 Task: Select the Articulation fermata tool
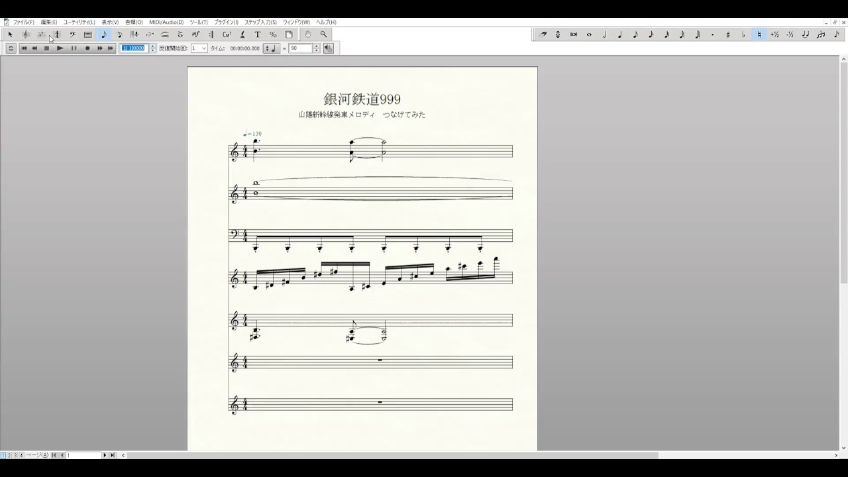coord(180,34)
